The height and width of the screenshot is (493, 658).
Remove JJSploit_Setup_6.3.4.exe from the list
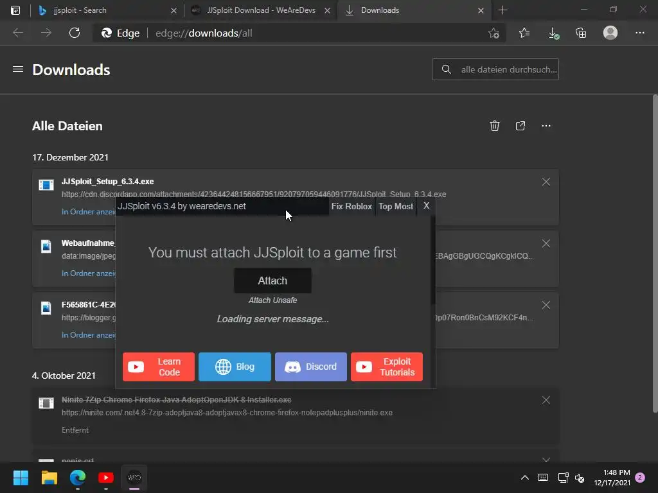[546, 182]
